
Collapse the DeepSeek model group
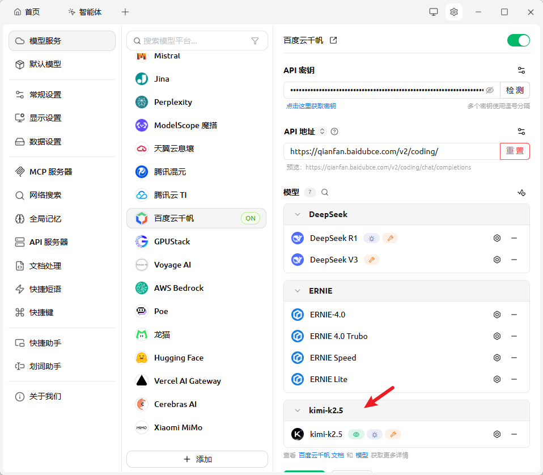298,214
